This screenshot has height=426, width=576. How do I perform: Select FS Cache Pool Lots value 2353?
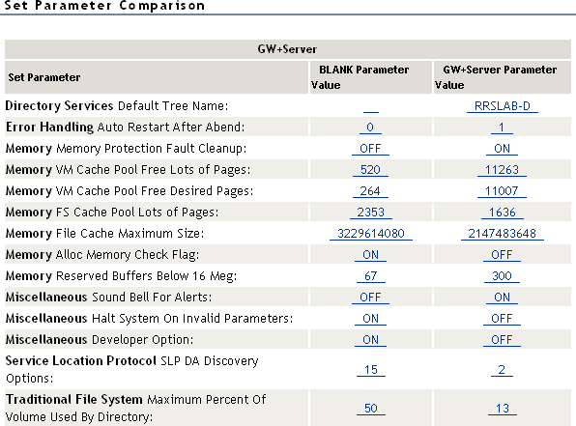371,213
